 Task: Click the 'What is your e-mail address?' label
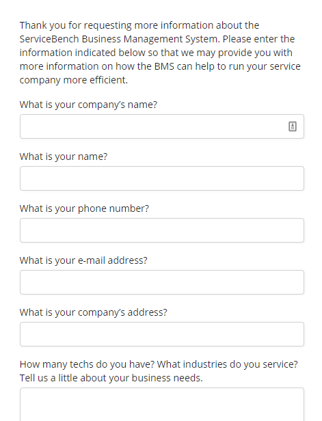pos(83,260)
